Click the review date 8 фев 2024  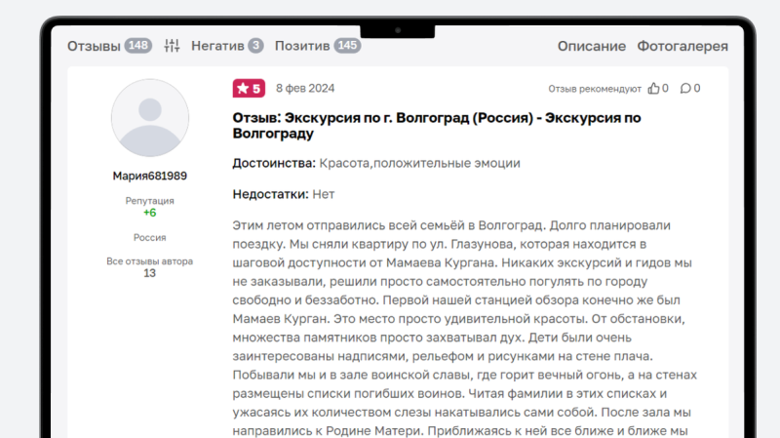pyautogui.click(x=305, y=89)
